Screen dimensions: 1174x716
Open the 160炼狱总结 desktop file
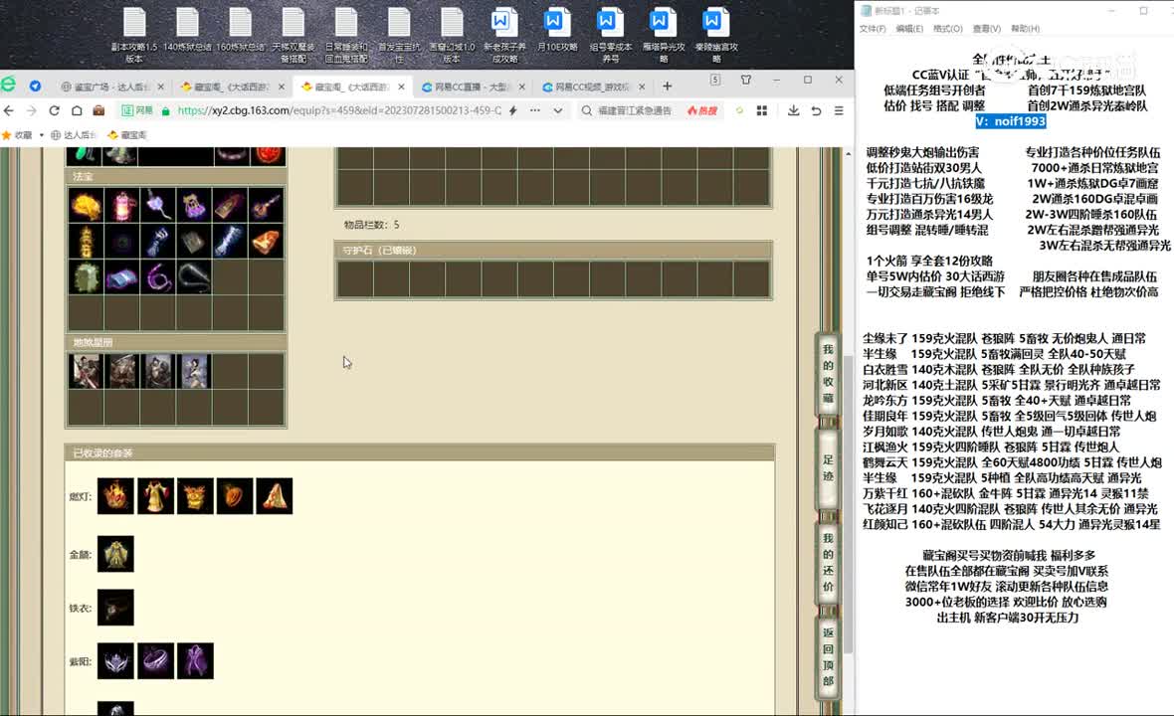241,30
